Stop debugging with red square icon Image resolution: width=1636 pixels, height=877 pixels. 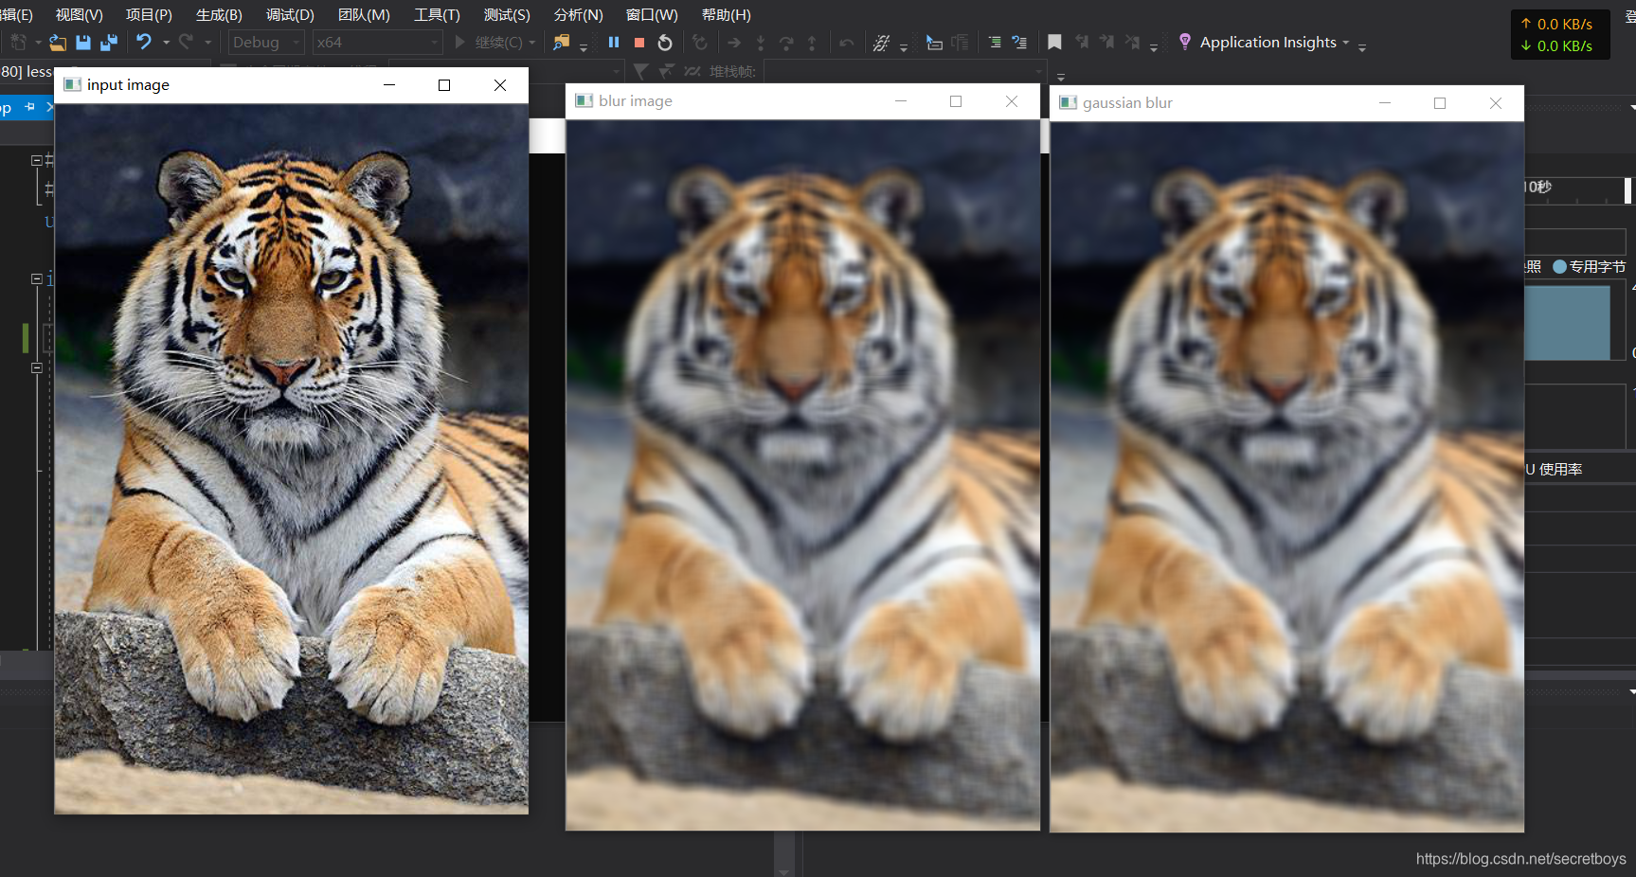click(x=639, y=43)
